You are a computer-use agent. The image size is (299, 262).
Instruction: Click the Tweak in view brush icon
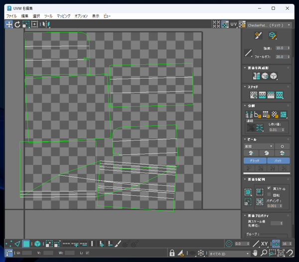pyautogui.click(x=258, y=35)
